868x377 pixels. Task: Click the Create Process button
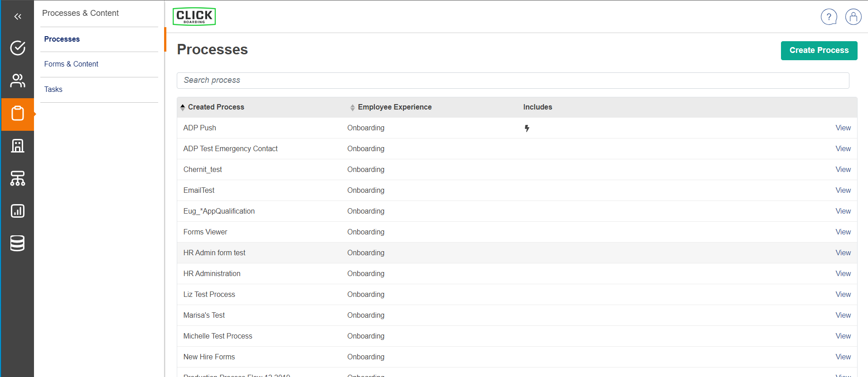819,51
